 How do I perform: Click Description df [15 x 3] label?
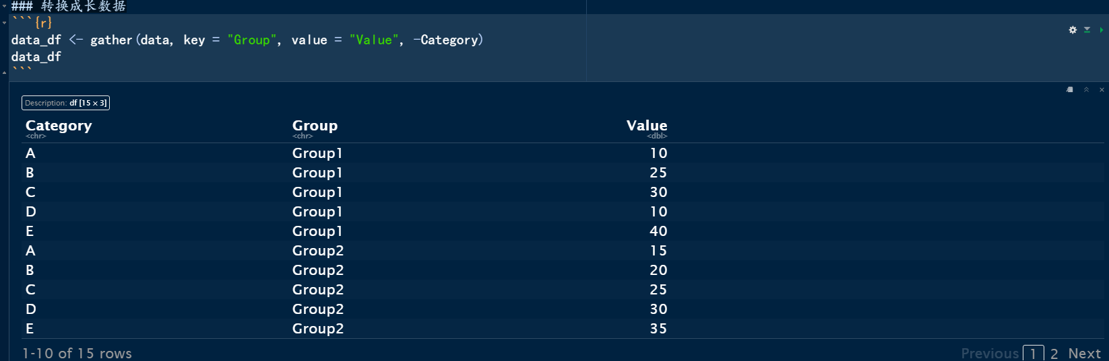[x=65, y=103]
